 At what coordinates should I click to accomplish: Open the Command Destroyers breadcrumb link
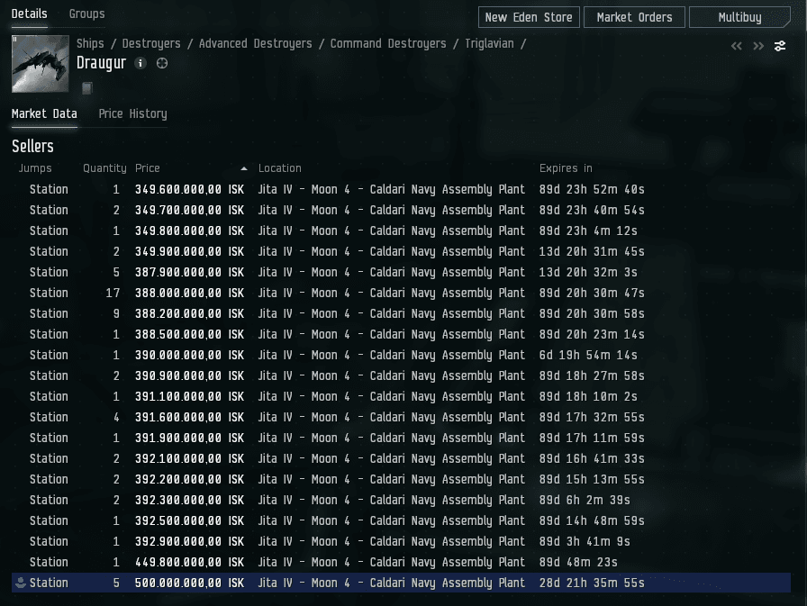pos(387,44)
